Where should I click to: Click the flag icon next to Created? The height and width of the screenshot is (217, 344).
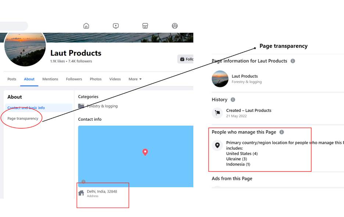click(x=217, y=113)
